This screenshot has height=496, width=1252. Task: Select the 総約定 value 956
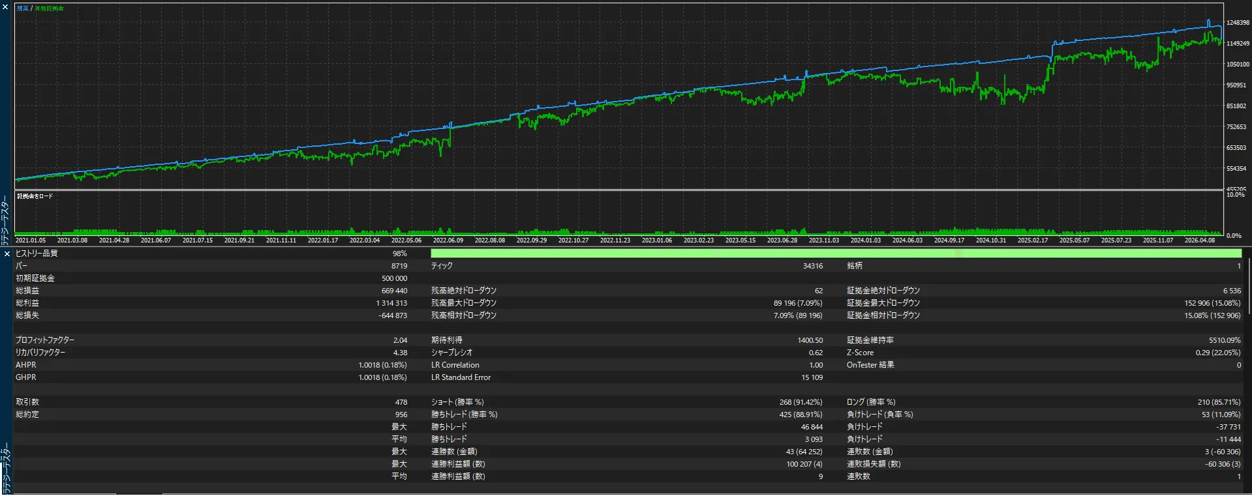pos(401,415)
